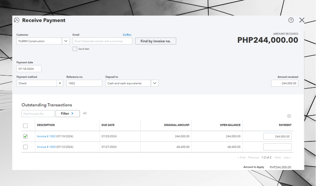
Task: Click the Previous pagination link
Action: pos(254,158)
